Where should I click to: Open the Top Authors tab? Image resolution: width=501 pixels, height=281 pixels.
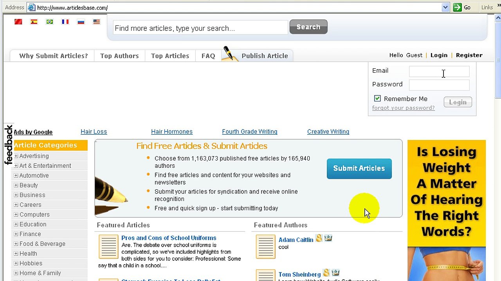click(x=119, y=56)
